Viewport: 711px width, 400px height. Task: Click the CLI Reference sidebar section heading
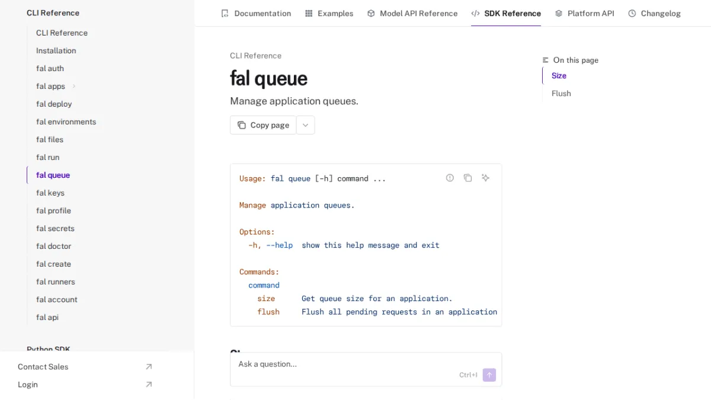coord(53,12)
